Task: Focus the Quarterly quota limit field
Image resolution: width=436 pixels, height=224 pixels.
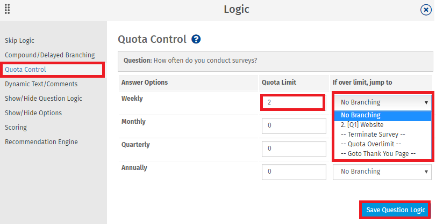Action: tap(294, 148)
